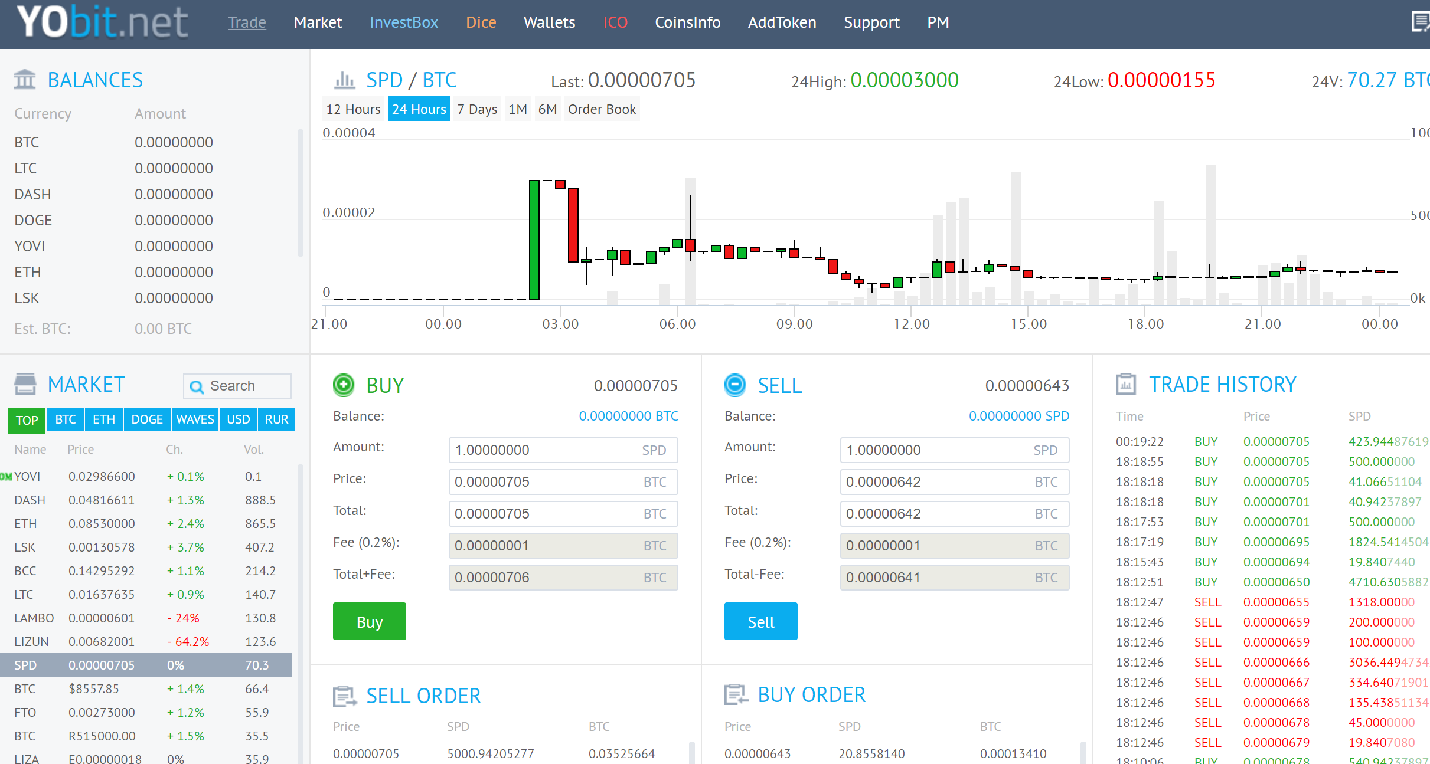1430x764 pixels.
Task: Open PM messages in header
Action: tap(938, 22)
